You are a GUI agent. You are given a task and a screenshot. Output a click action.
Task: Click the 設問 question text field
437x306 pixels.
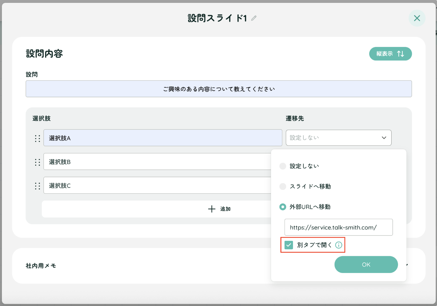point(218,89)
